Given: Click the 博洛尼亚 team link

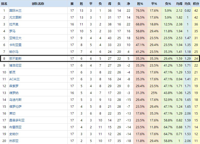Looking at the screenshot, I should click(x=15, y=65).
